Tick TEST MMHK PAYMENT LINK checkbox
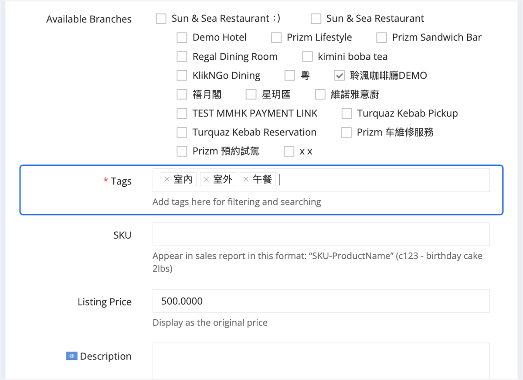This screenshot has height=380, width=523. click(x=182, y=113)
